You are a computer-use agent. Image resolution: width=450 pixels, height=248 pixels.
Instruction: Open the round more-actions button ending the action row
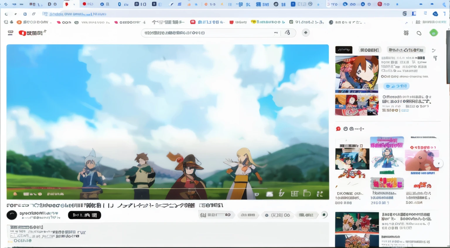(x=324, y=215)
